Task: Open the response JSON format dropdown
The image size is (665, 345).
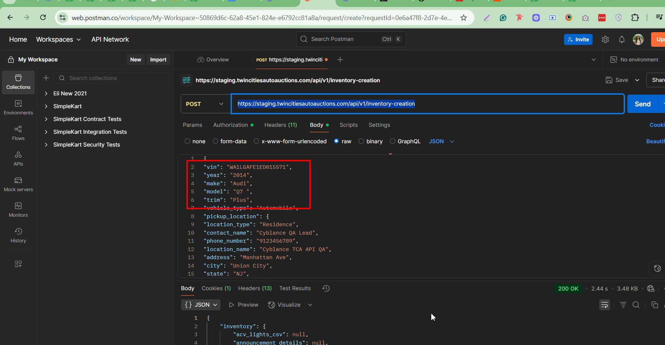Action: click(201, 305)
